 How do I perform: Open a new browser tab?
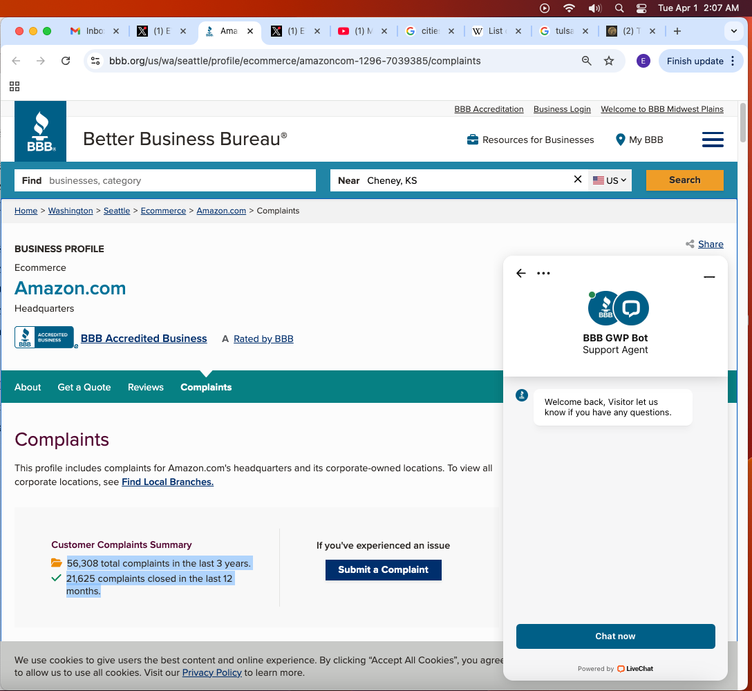click(677, 31)
